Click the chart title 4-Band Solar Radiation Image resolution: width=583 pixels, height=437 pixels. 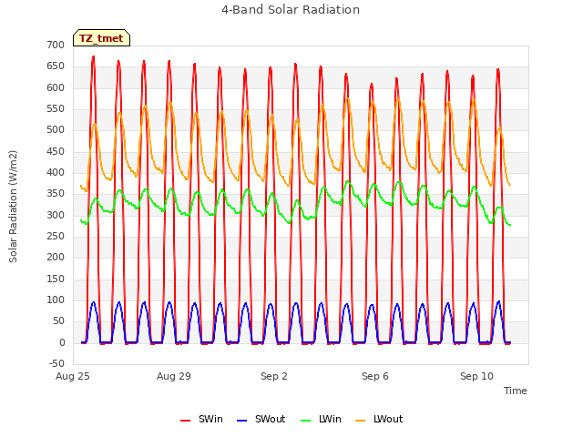[x=291, y=10]
